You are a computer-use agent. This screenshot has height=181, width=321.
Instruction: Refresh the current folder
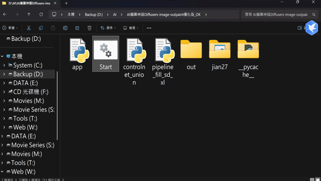tap(41, 15)
